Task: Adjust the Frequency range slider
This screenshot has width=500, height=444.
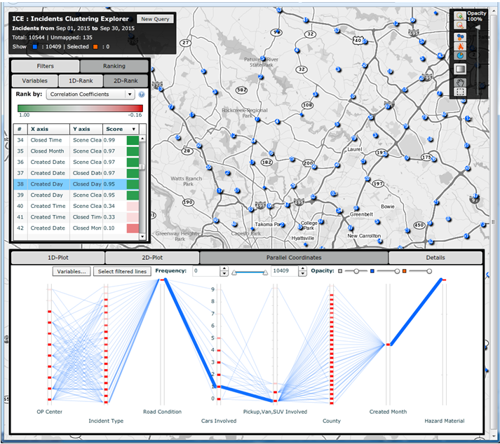Action: click(249, 272)
